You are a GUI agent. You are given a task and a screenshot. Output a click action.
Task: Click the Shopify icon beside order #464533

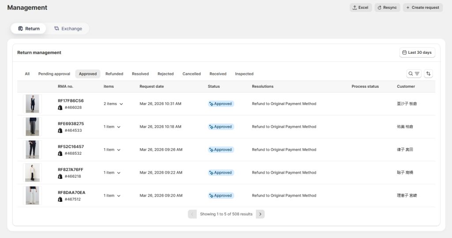click(60, 130)
